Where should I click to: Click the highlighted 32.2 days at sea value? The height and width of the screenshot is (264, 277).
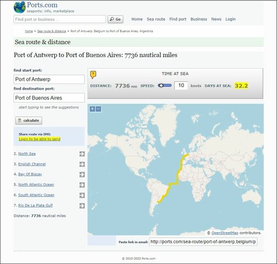tap(241, 86)
